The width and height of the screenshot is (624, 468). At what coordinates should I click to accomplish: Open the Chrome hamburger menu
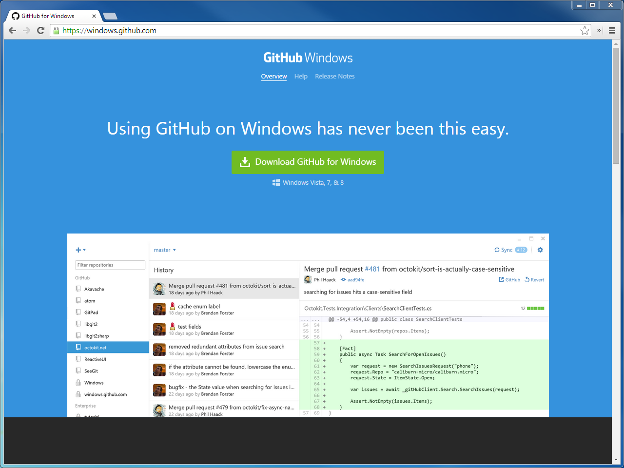click(612, 30)
